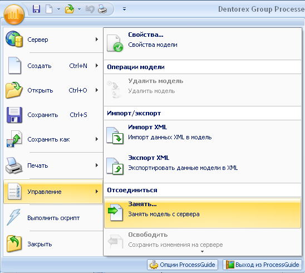The image size is (305, 273).
Task: Click the Выход из ProcessGuide button
Action: [262, 265]
